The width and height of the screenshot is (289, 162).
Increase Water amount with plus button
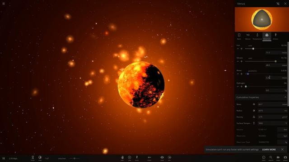pos(242,74)
